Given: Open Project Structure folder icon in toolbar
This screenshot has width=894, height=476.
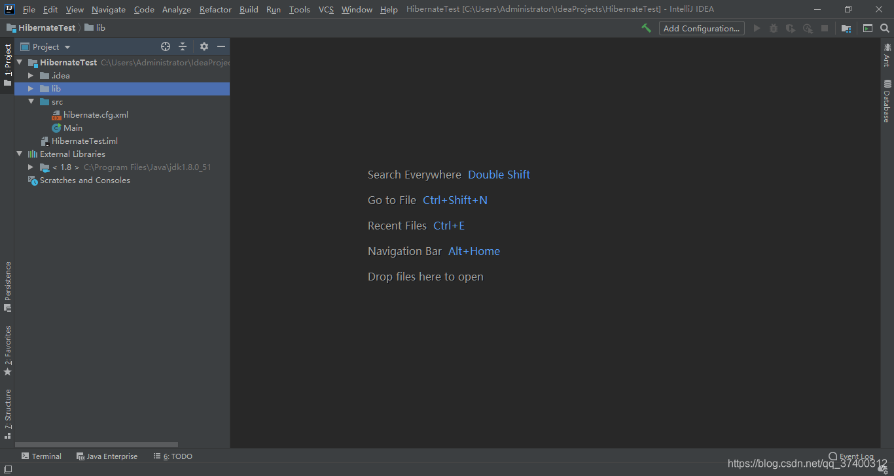Looking at the screenshot, I should coord(846,28).
